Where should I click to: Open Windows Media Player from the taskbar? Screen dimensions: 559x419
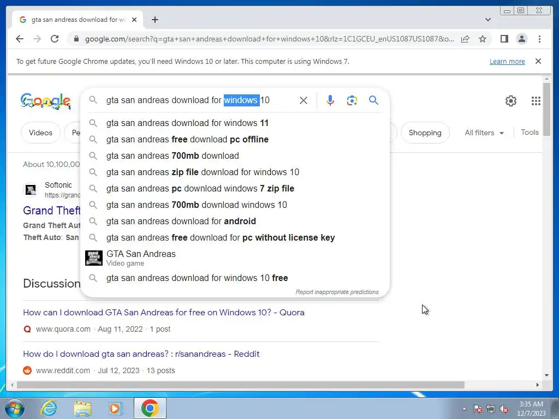pyautogui.click(x=115, y=408)
